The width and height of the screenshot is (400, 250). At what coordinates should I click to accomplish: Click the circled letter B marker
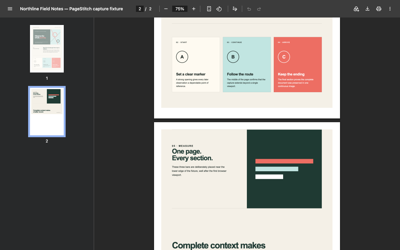click(233, 57)
